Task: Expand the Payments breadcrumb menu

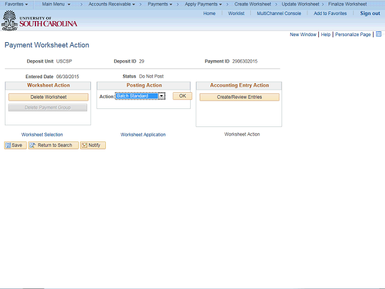Action: pyautogui.click(x=160, y=4)
